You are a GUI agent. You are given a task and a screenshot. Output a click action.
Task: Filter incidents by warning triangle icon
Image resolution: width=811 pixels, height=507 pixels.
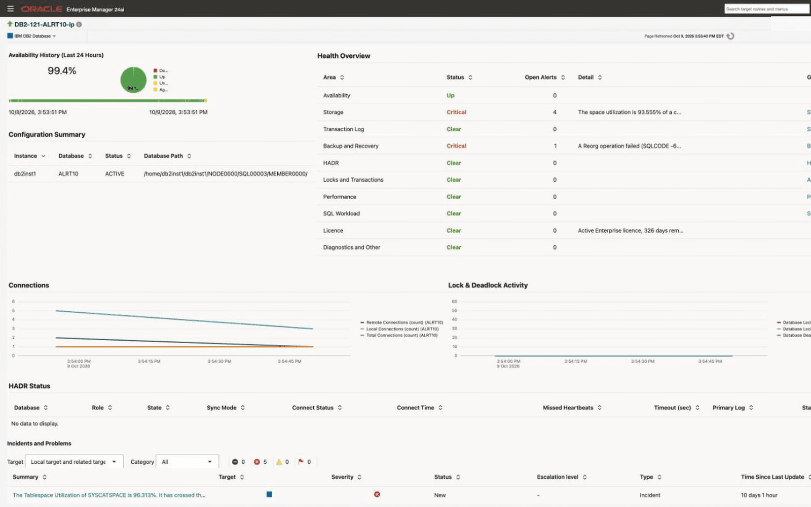point(279,462)
